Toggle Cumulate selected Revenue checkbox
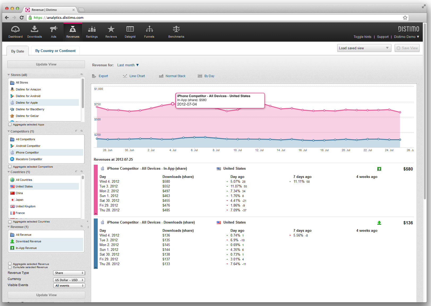The image size is (431, 306). coord(10,267)
